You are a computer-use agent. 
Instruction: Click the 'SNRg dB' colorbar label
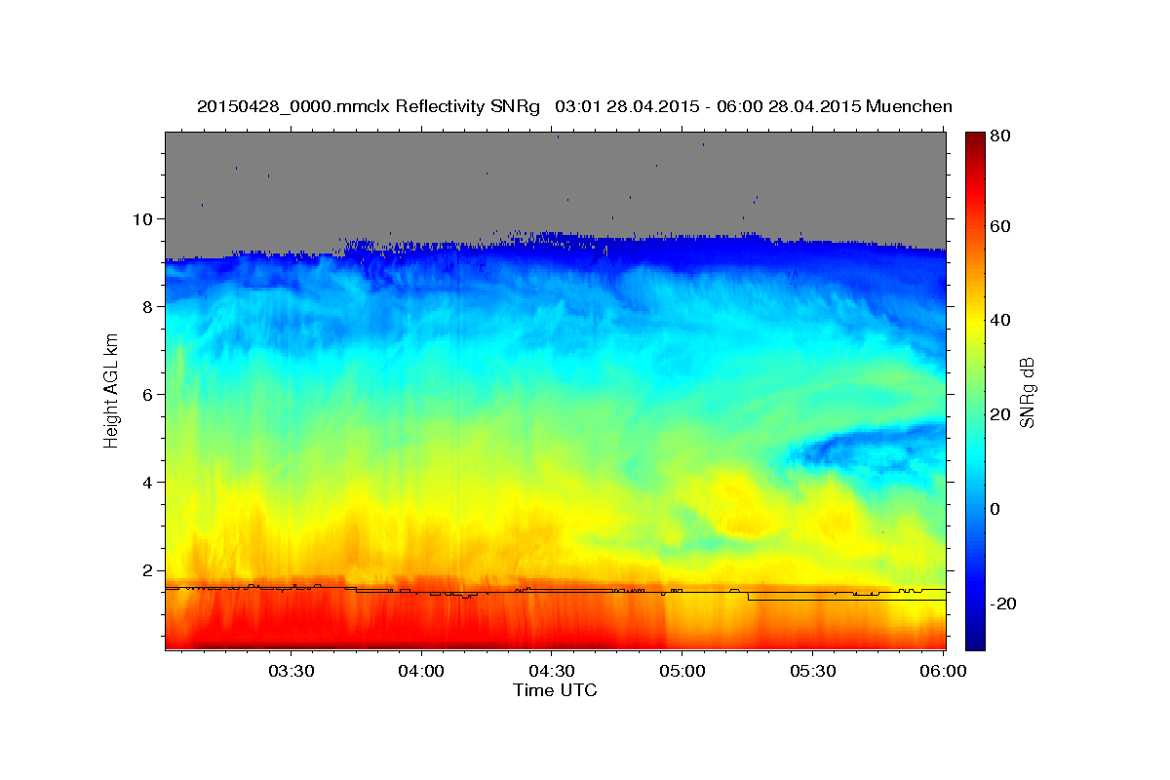coord(1026,391)
